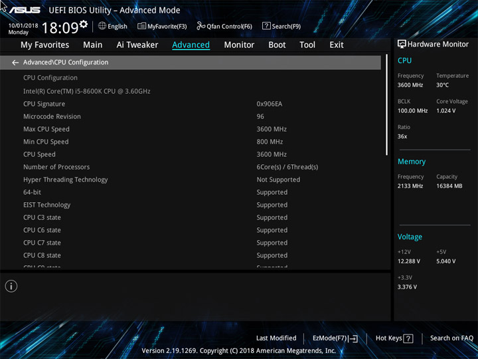Click the back arrow beside Advanced\CPU Configuration

coord(15,62)
